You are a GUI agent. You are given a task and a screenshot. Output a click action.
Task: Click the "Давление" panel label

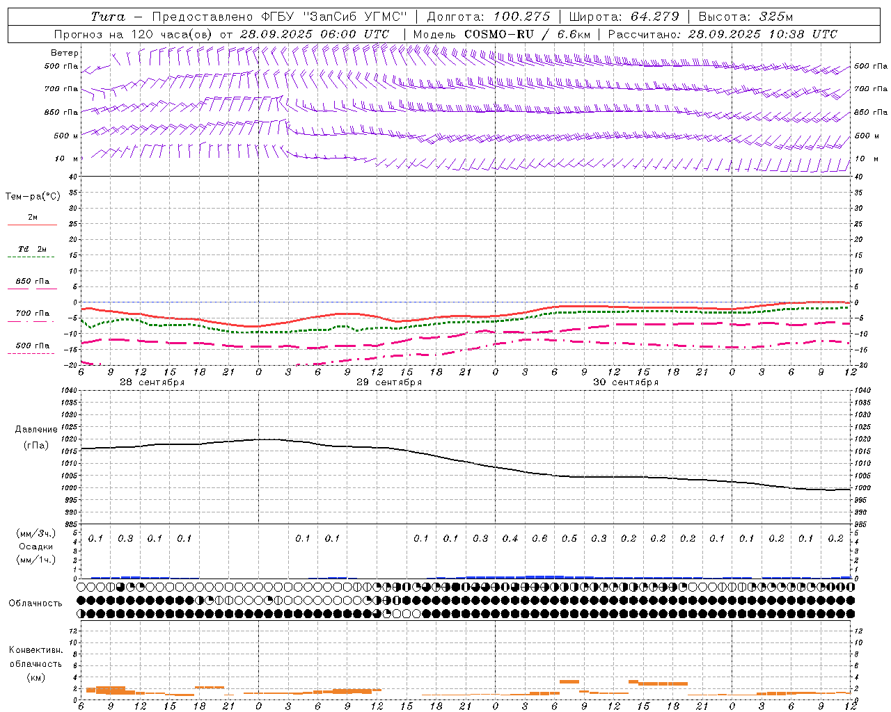coord(36,430)
